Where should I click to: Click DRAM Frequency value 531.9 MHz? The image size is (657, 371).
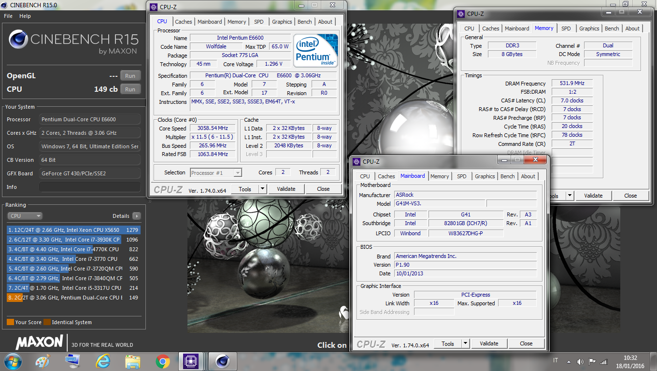(x=571, y=83)
